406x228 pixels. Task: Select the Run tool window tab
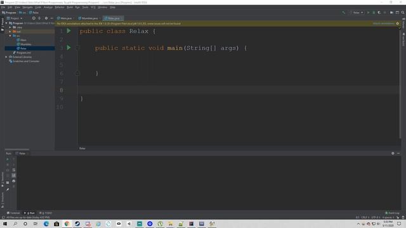click(x=30, y=213)
